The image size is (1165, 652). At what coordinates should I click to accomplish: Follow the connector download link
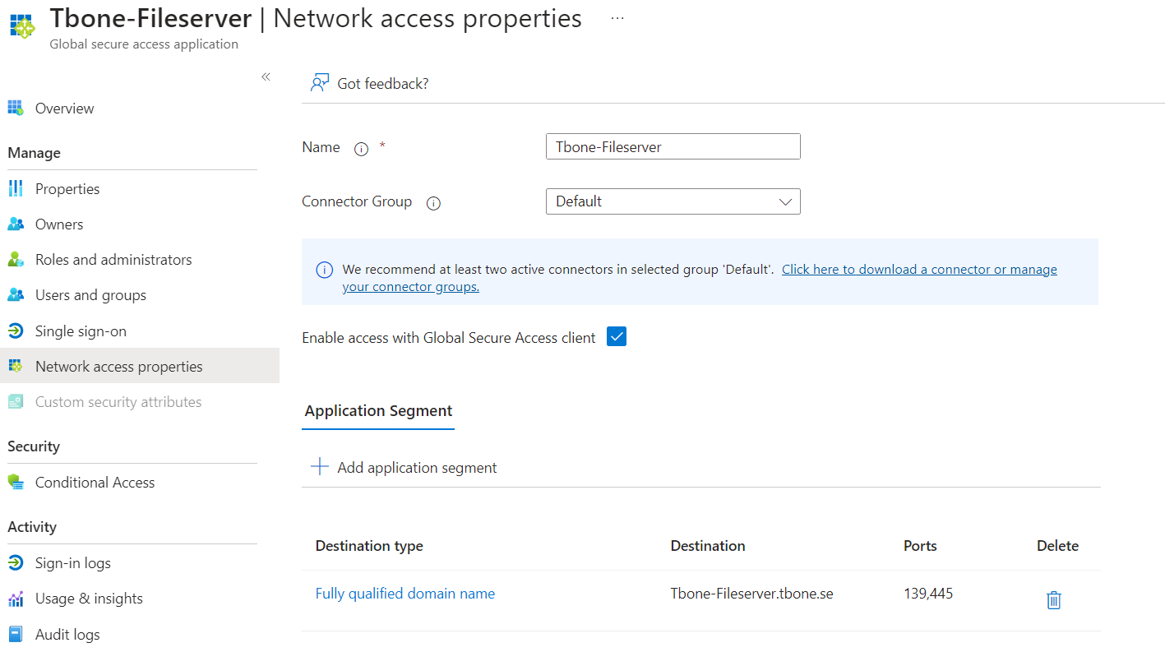tap(918, 269)
